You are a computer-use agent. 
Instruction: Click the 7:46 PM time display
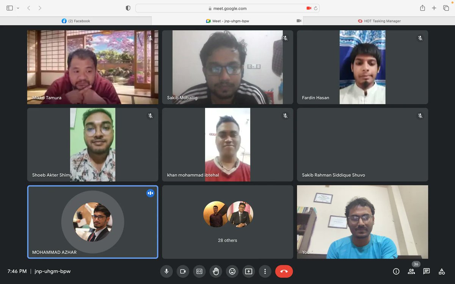click(17, 271)
